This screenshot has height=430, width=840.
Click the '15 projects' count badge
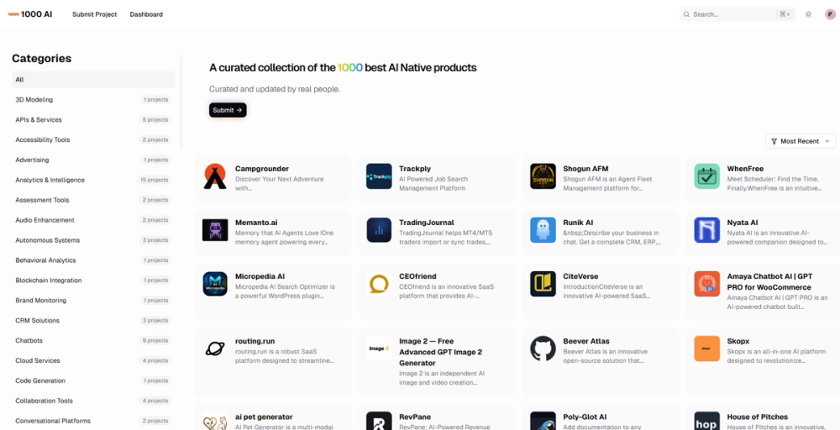tap(155, 180)
